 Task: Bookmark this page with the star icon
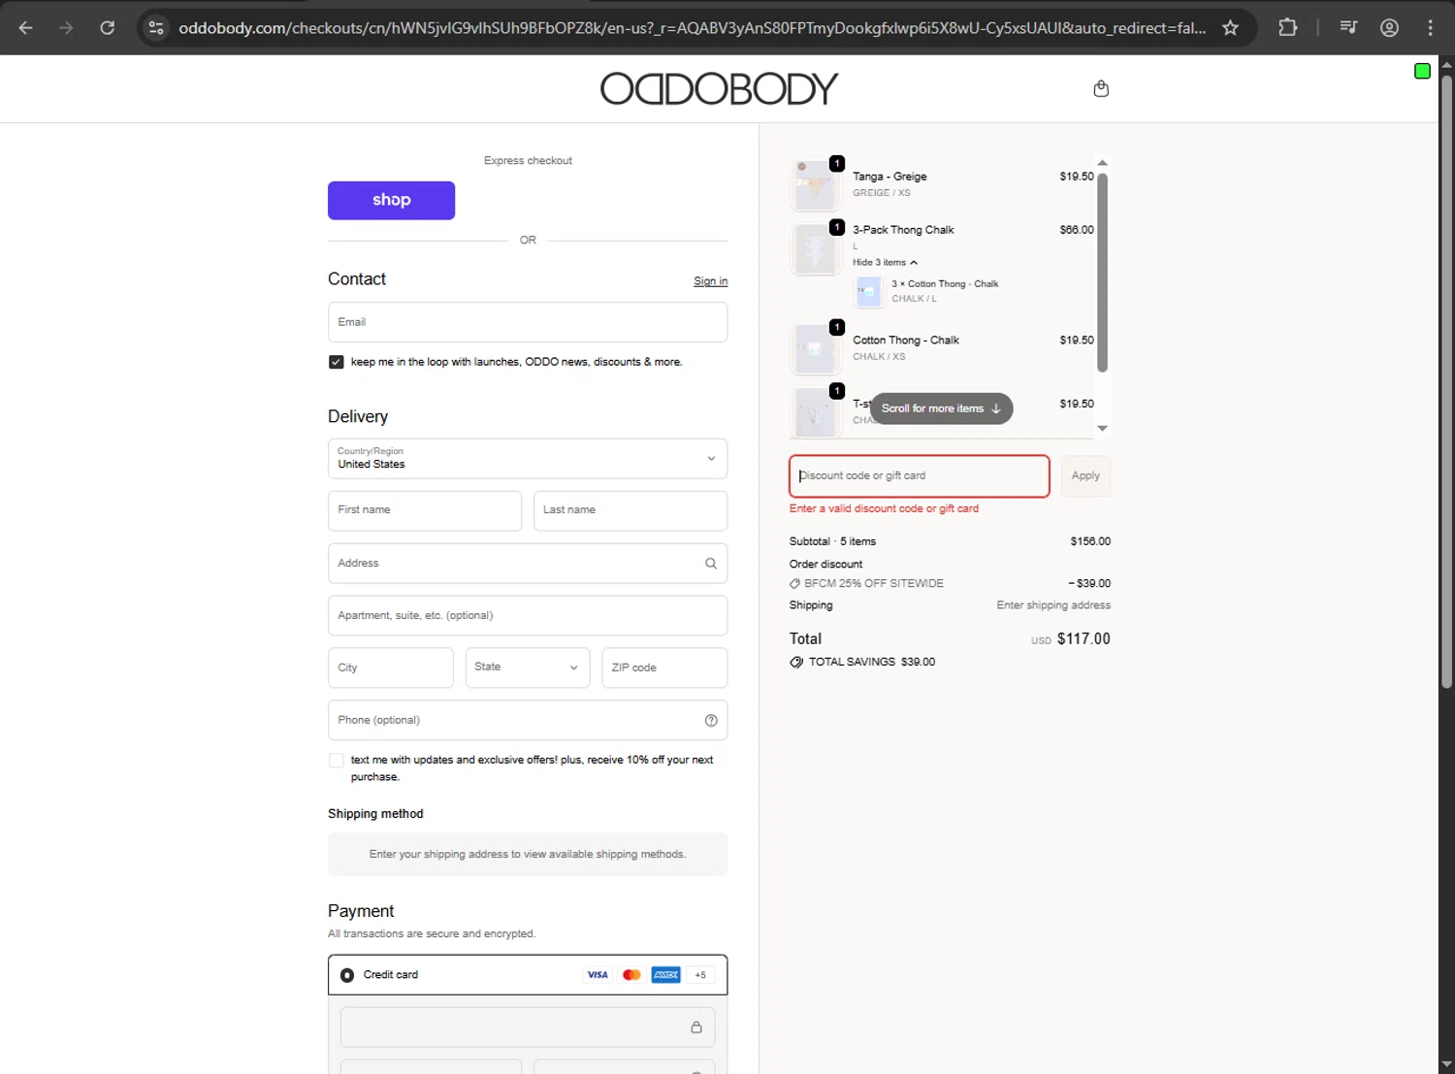[x=1230, y=28]
